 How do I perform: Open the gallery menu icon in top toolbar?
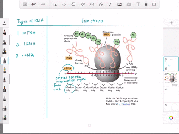25,4
